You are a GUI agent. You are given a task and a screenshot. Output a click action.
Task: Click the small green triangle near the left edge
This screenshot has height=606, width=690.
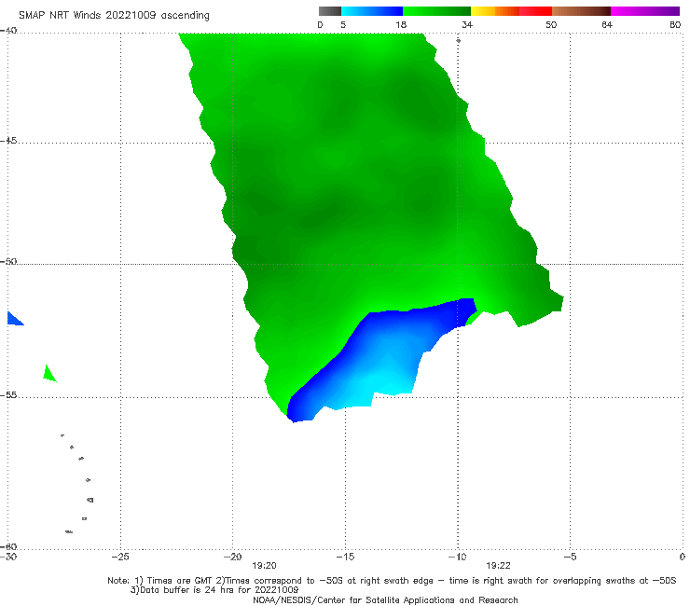pyautogui.click(x=48, y=374)
